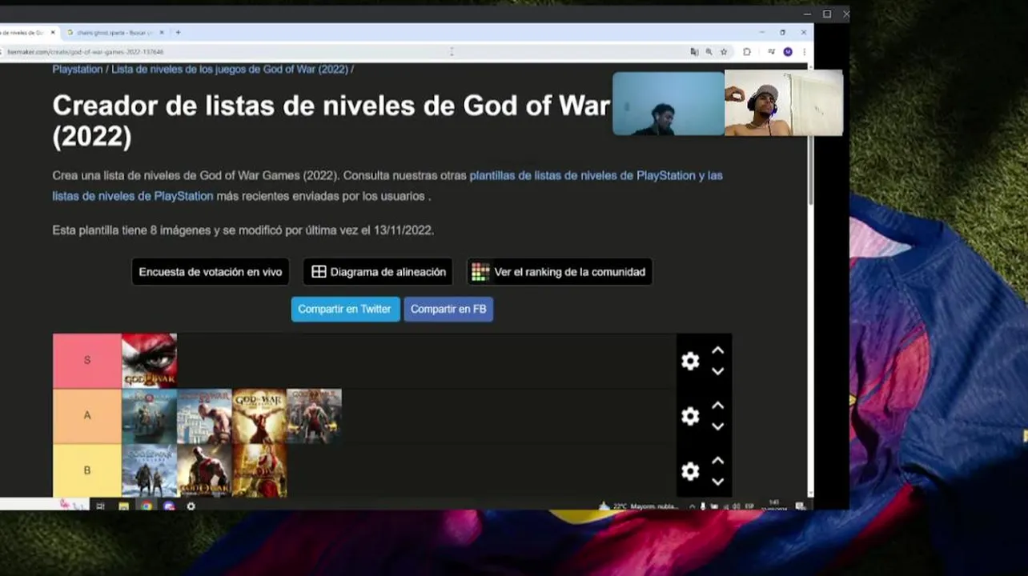This screenshot has width=1028, height=576.
Task: Click Compartir en FB button
Action: (x=448, y=309)
